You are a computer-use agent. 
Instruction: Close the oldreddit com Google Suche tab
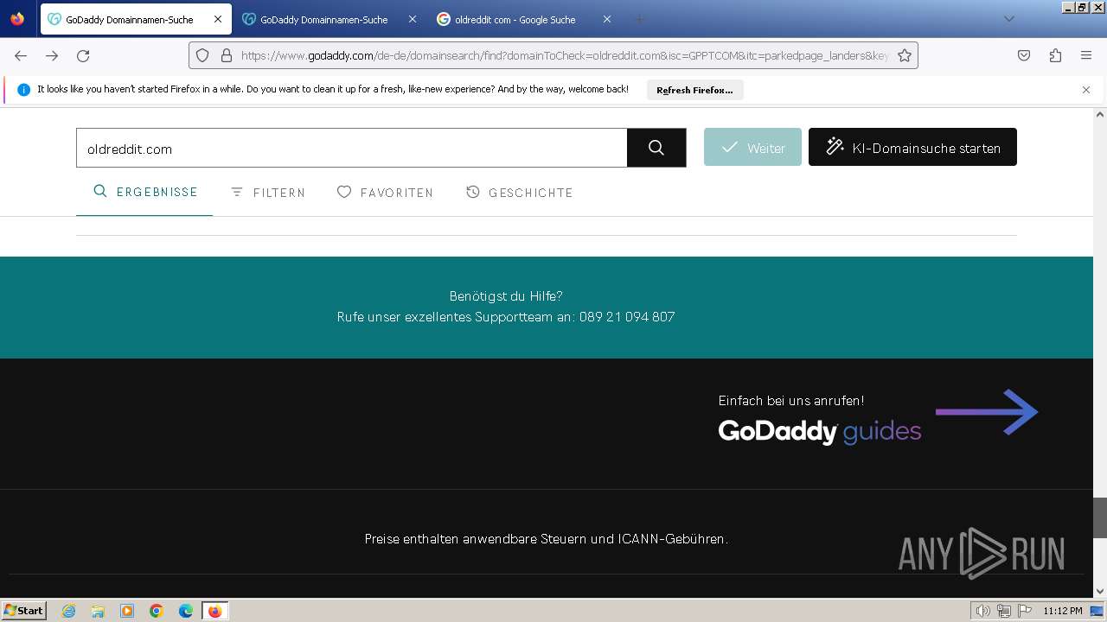(606, 19)
